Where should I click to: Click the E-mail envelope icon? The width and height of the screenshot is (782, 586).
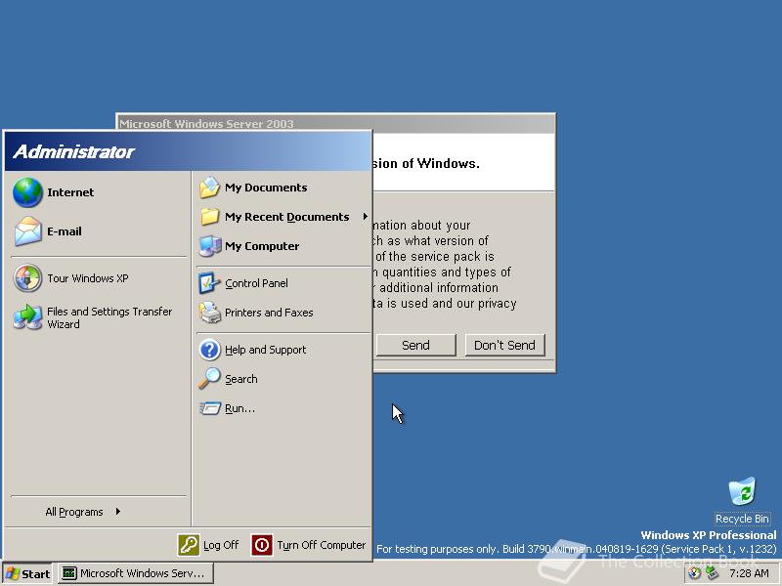pyautogui.click(x=27, y=231)
